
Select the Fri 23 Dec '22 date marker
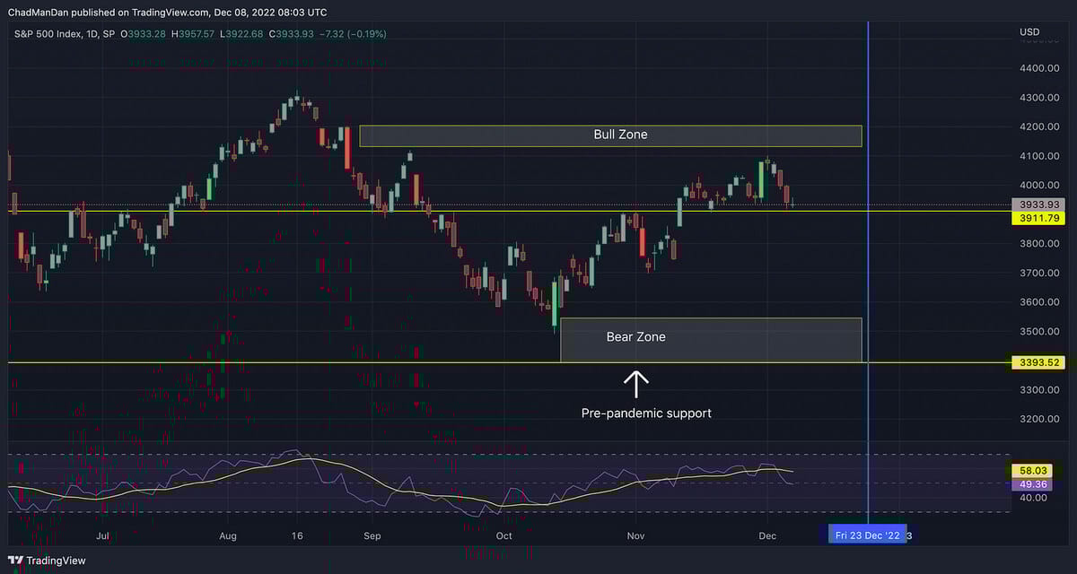(x=867, y=535)
